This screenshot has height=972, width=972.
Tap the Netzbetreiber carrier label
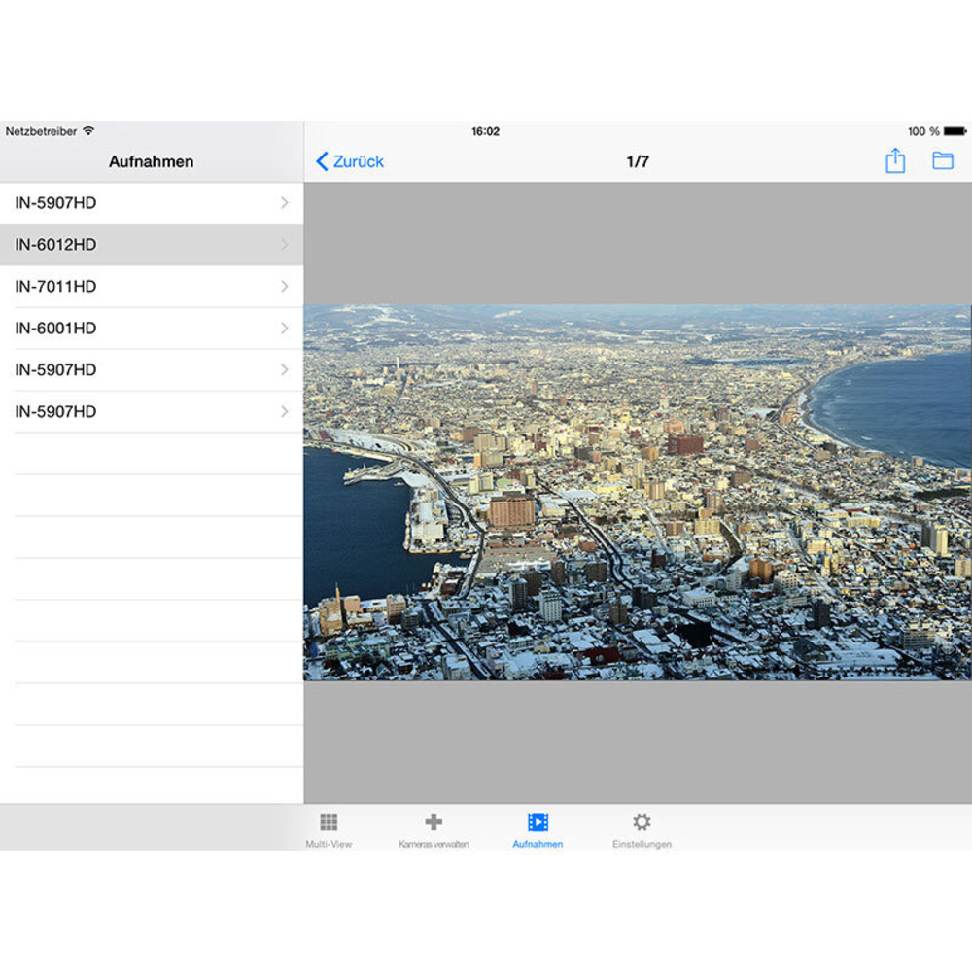41,131
